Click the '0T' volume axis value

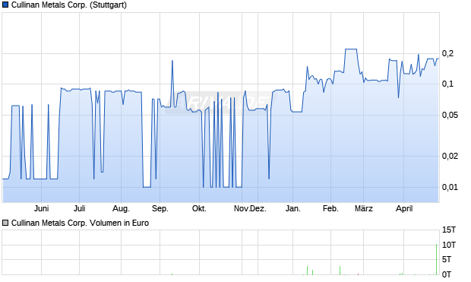tap(447, 274)
